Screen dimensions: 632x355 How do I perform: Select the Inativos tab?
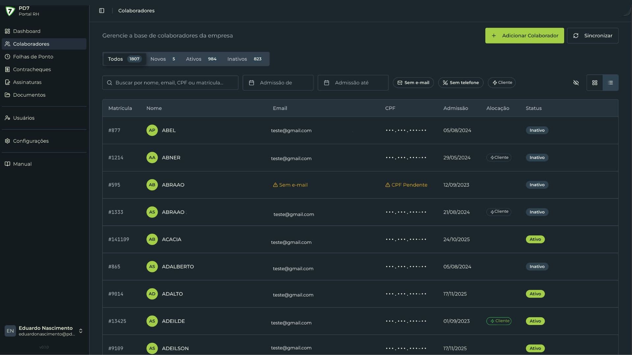(x=244, y=59)
